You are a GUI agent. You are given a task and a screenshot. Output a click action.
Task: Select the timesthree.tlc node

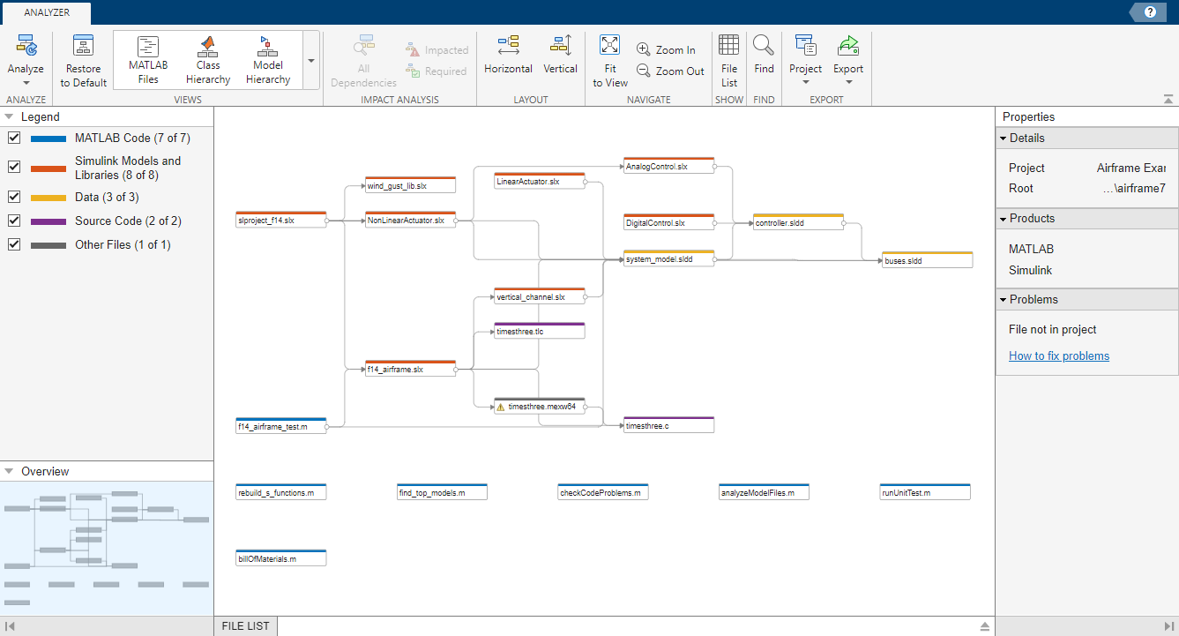(x=540, y=331)
